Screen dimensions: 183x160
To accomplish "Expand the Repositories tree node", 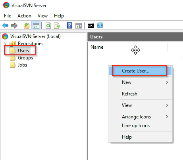I will 5,44.
